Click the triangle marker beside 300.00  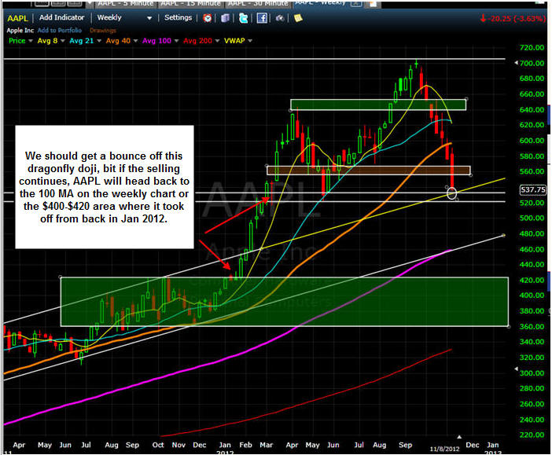coord(516,369)
